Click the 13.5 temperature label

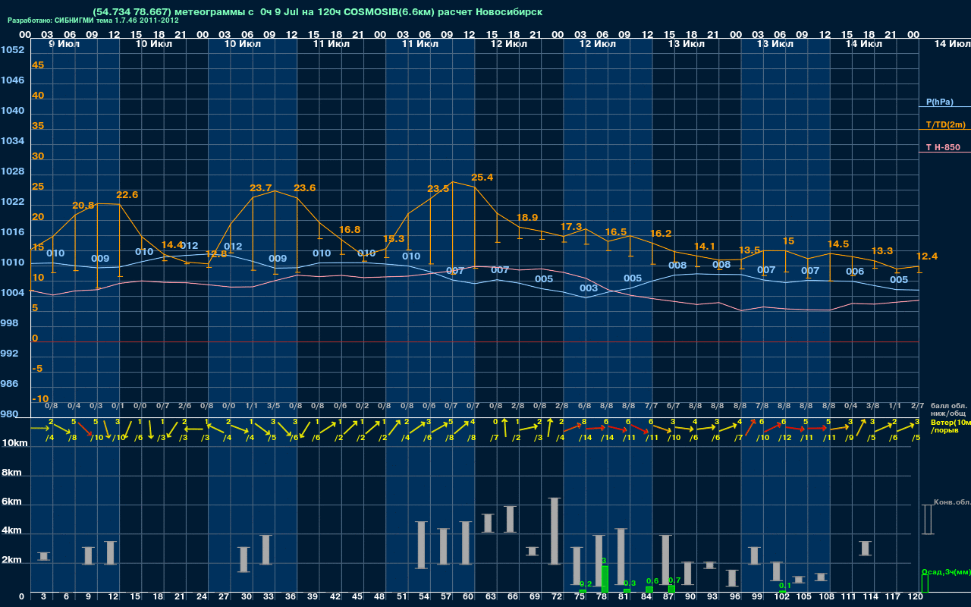pyautogui.click(x=749, y=250)
